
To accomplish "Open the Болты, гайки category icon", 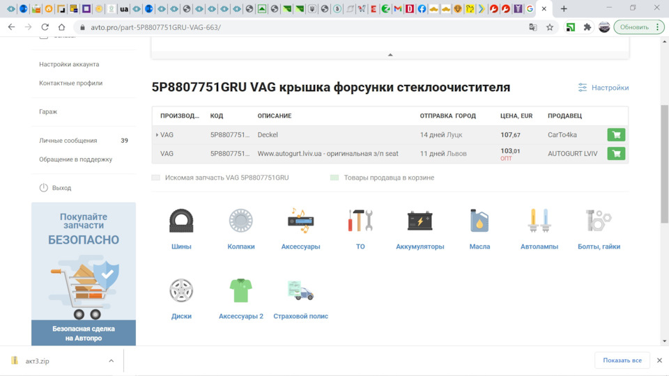I will pos(599,221).
